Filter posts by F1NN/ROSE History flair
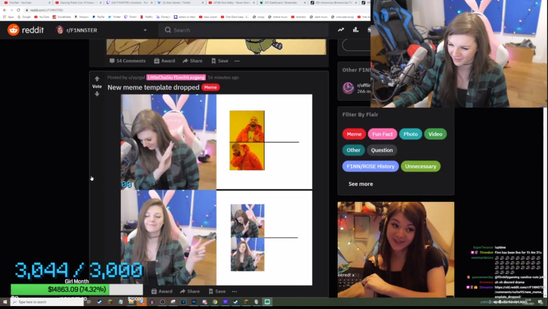 click(x=370, y=166)
